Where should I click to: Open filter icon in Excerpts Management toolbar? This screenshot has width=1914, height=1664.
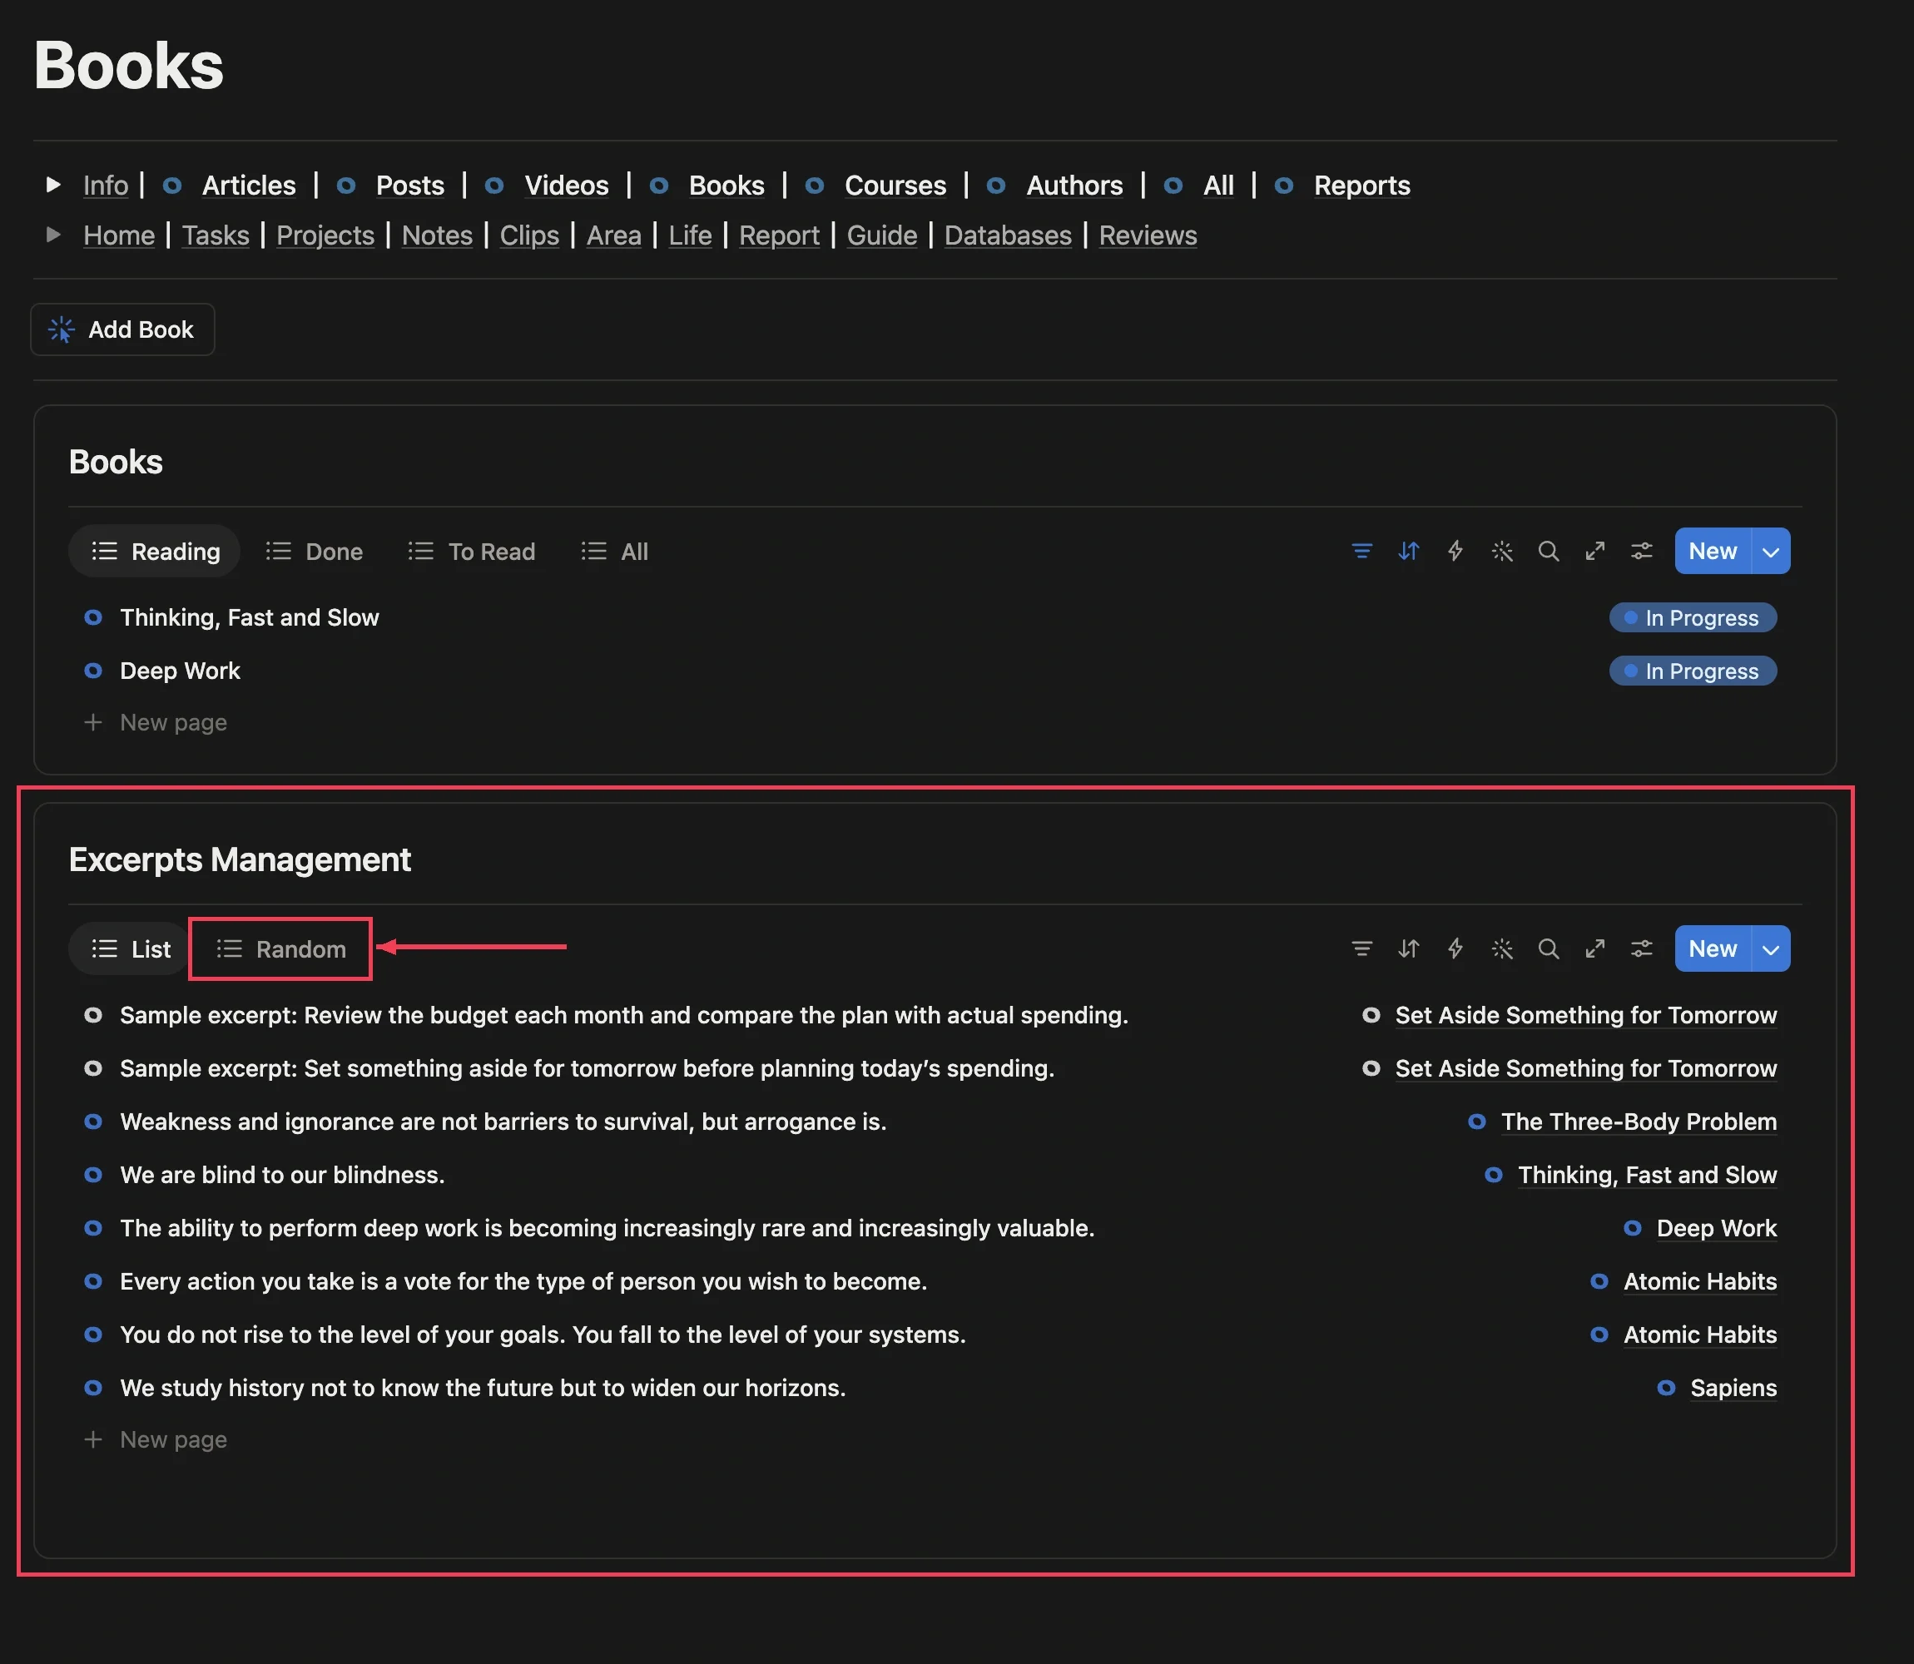1361,949
